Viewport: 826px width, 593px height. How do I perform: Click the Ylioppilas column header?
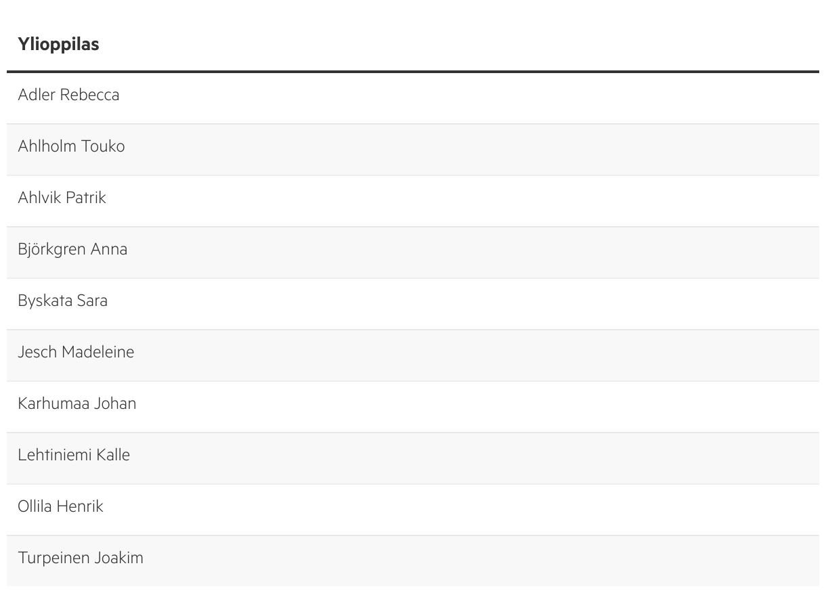[59, 44]
